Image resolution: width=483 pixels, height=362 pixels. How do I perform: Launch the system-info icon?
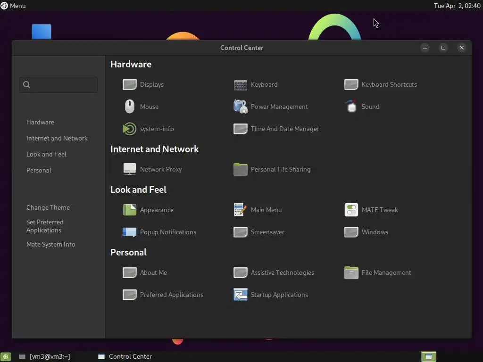129,129
